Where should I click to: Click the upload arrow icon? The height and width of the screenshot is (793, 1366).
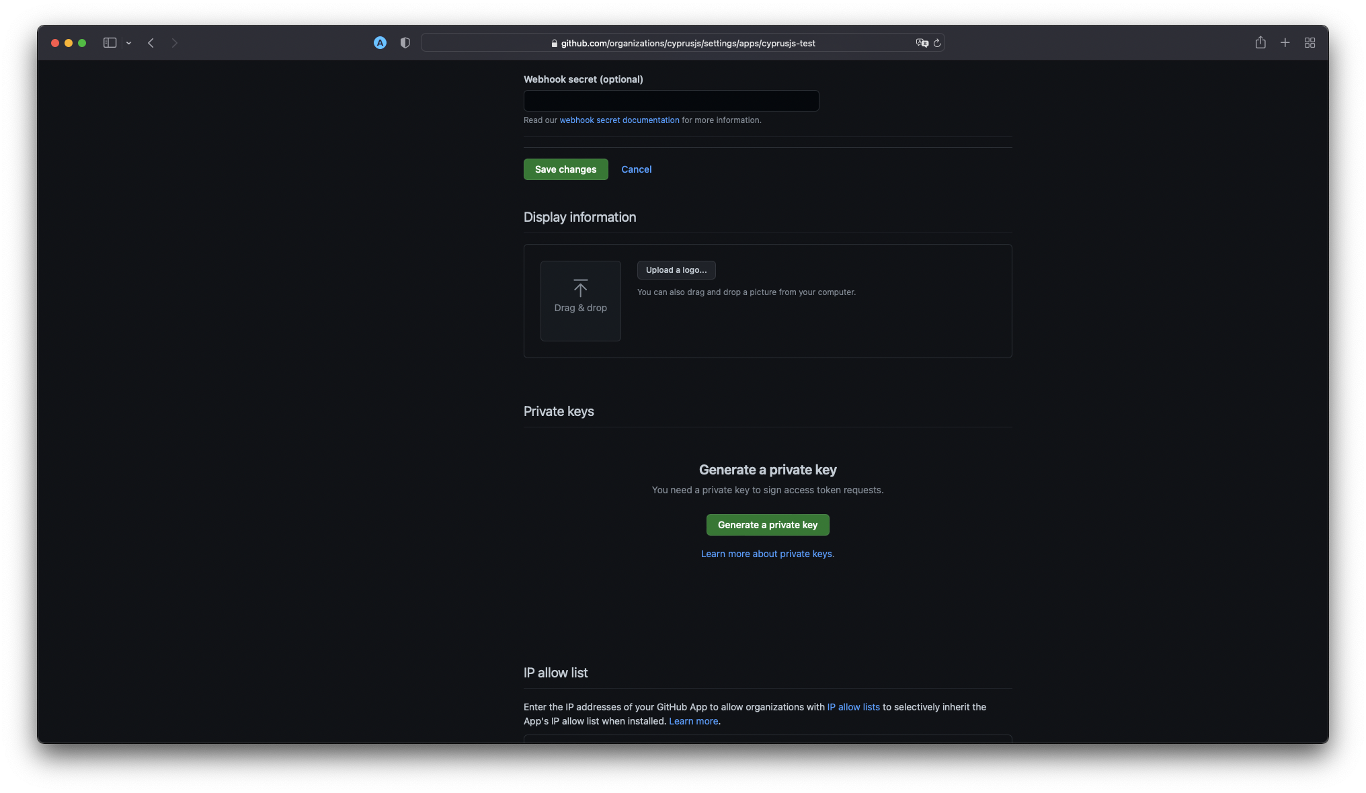pos(581,289)
